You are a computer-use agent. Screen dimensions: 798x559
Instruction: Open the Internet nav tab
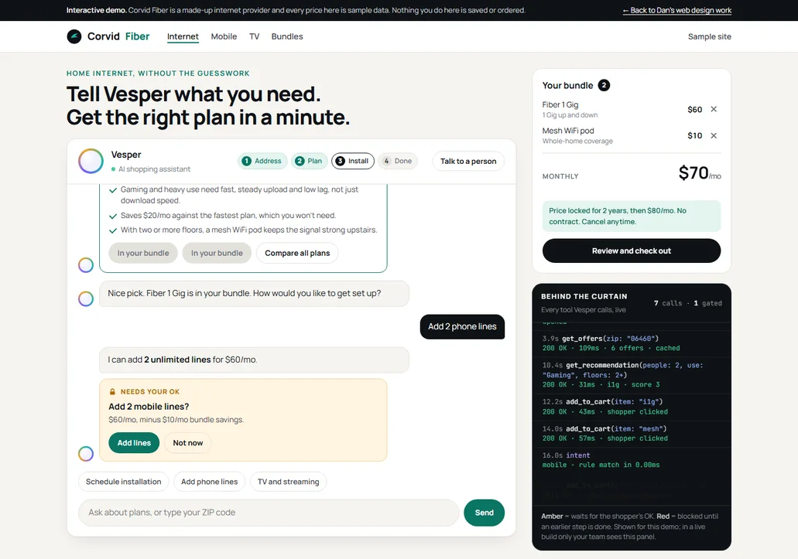183,36
